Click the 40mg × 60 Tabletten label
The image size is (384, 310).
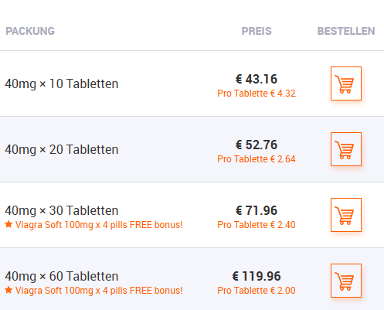tap(62, 276)
